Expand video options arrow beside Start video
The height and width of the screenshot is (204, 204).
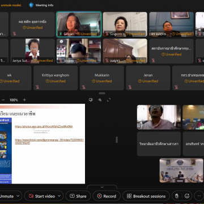[x=59, y=196]
